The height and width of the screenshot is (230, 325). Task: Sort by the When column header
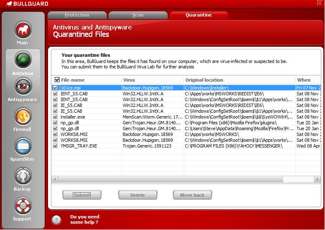coord(308,80)
